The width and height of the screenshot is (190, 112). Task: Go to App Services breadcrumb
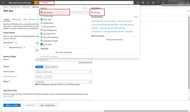[15, 7]
